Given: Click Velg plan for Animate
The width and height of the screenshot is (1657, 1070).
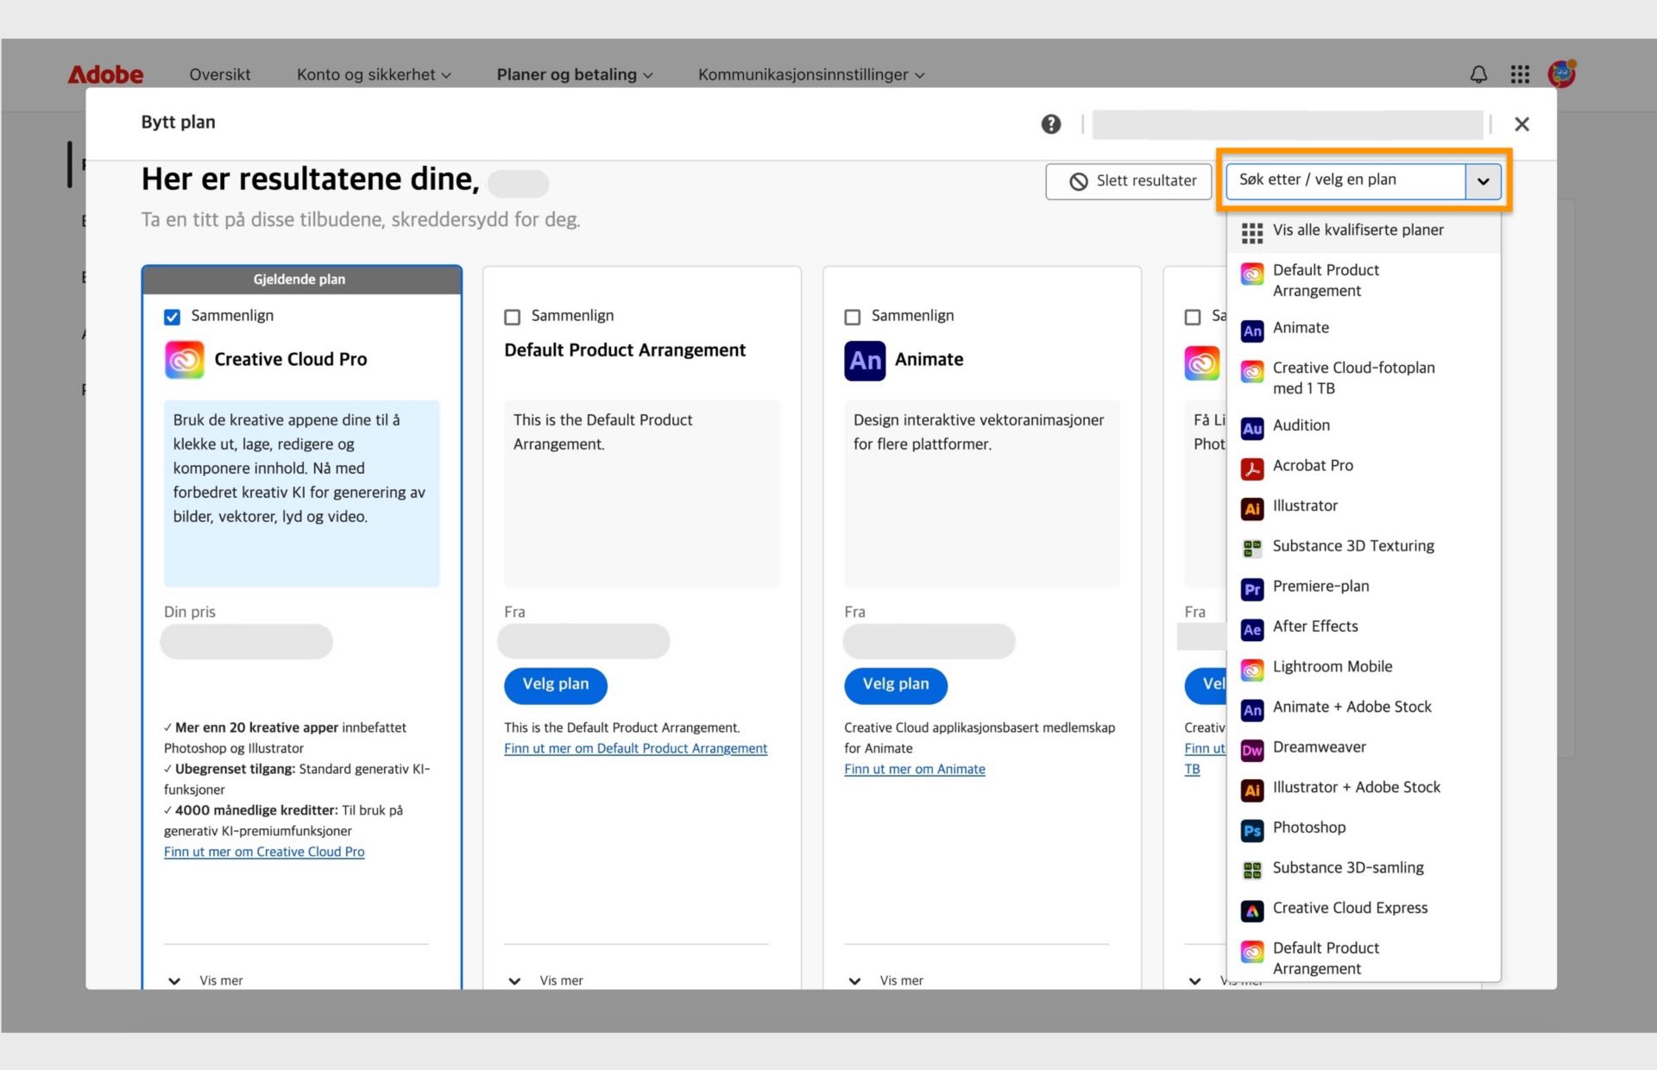Looking at the screenshot, I should click(x=895, y=684).
